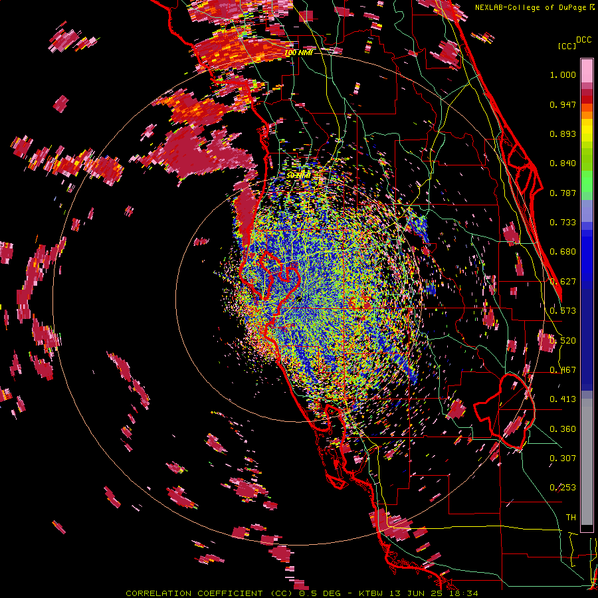Select the 0.307 scale value

tap(563, 458)
